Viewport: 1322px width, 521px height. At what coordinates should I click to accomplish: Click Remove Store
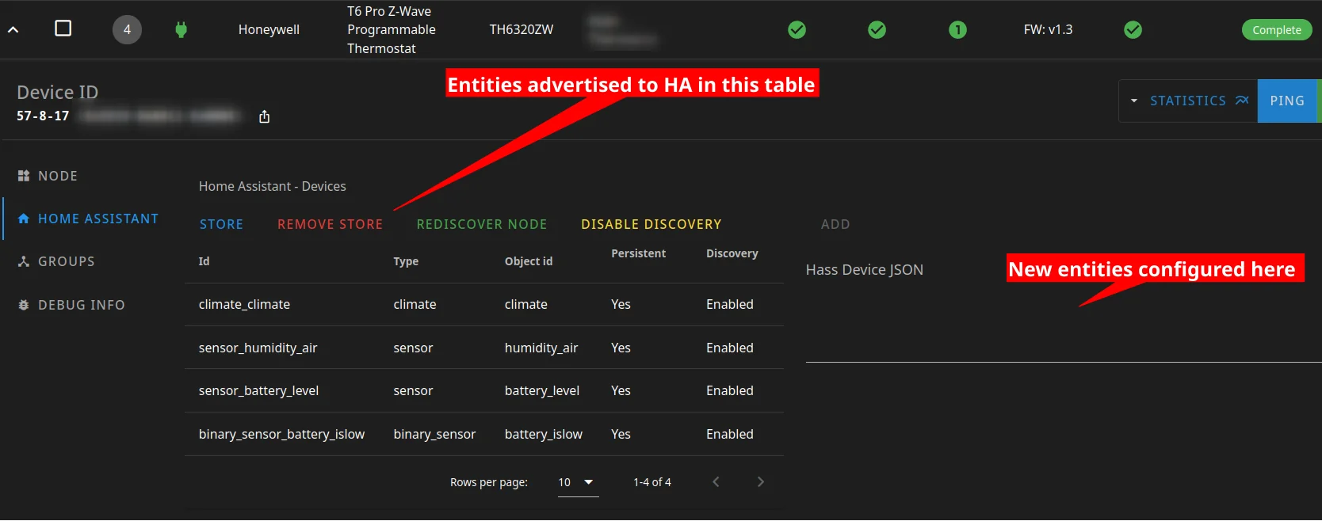point(330,225)
